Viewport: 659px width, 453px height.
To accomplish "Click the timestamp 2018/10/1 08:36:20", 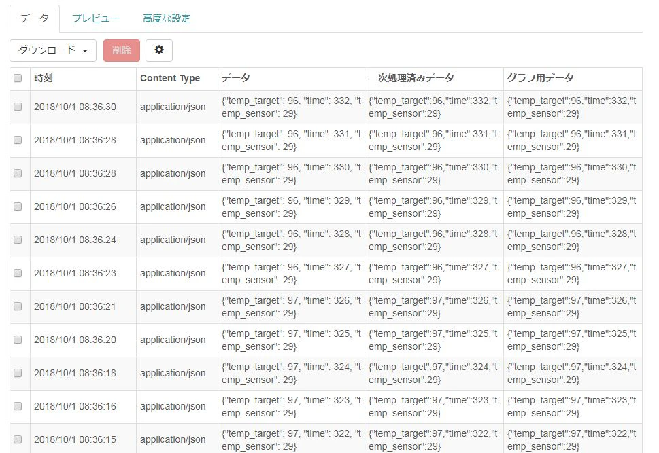I will coord(75,340).
